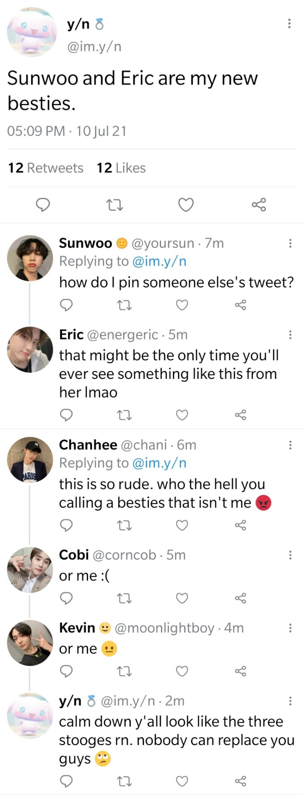
Task: Open Kevin's profile avatar
Action: (x=30, y=643)
